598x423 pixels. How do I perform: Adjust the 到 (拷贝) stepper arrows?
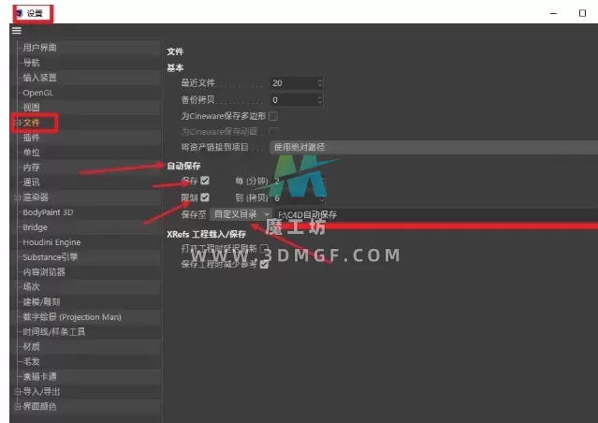(322, 198)
